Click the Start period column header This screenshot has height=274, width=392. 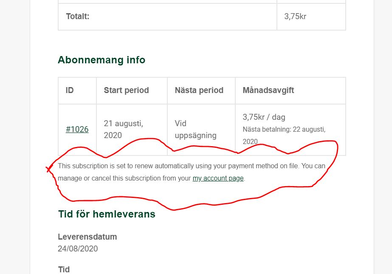point(126,90)
